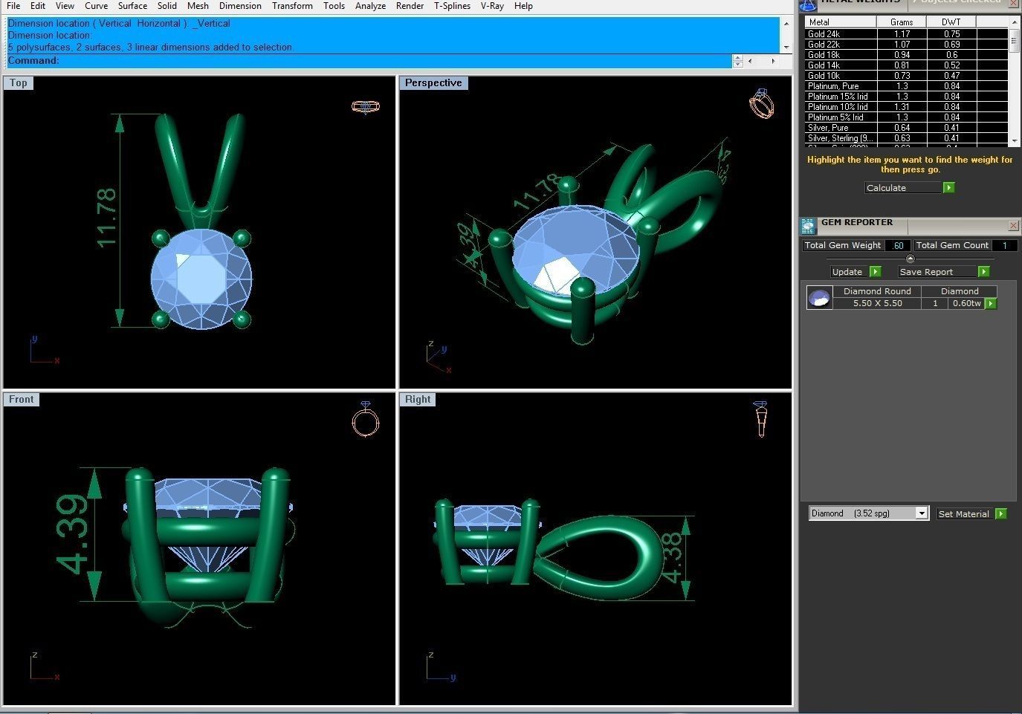
Task: Open the Dimension menu
Action: (240, 6)
